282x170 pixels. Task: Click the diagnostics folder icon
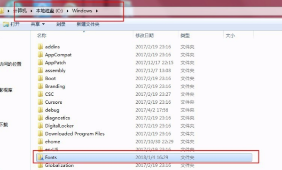pyautogui.click(x=40, y=118)
